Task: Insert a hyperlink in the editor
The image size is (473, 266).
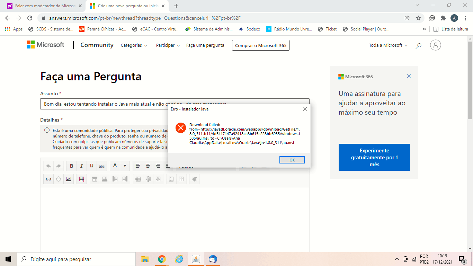Action: tap(49, 179)
